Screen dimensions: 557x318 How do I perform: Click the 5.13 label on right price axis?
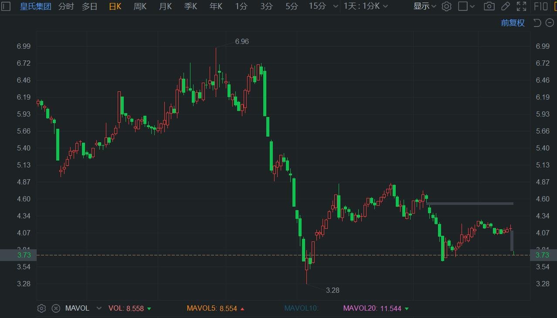[543, 165]
